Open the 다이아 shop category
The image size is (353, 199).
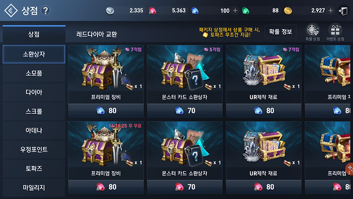tap(34, 92)
